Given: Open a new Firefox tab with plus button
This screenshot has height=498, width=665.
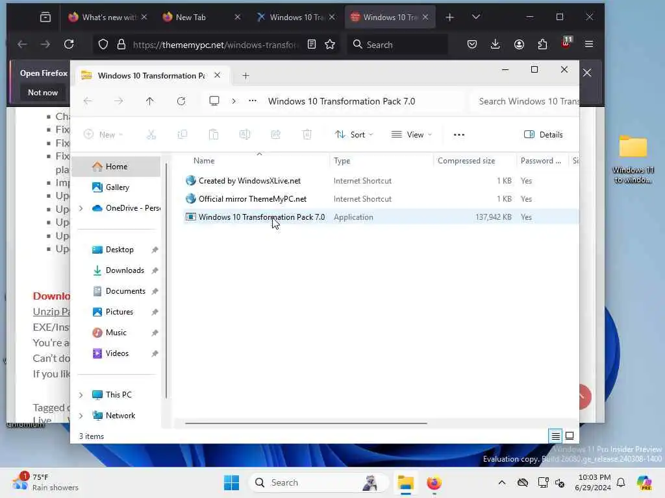Looking at the screenshot, I should (449, 17).
